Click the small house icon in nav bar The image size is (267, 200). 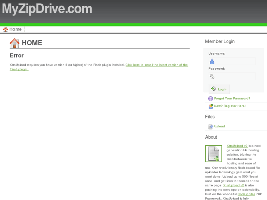point(6,29)
